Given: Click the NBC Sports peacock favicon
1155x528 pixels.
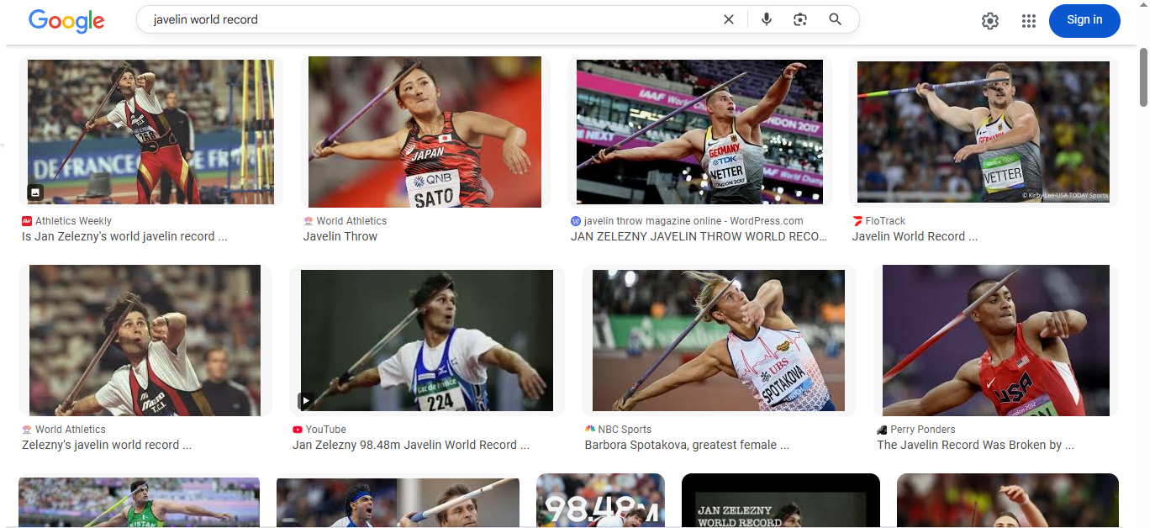Looking at the screenshot, I should 590,430.
